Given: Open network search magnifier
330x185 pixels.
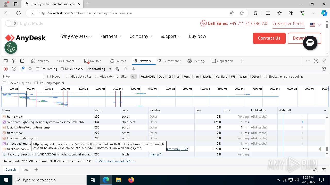Looking at the screenshot, I should click(x=30, y=69).
